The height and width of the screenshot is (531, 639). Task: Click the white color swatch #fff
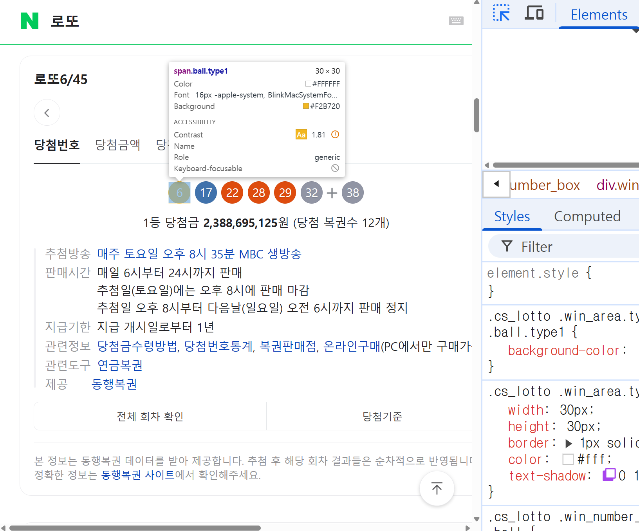tap(568, 459)
